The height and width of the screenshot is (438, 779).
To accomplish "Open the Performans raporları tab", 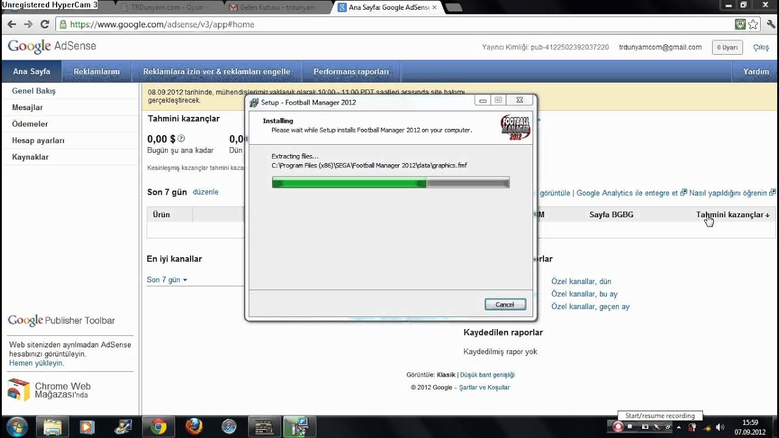I will (x=351, y=71).
